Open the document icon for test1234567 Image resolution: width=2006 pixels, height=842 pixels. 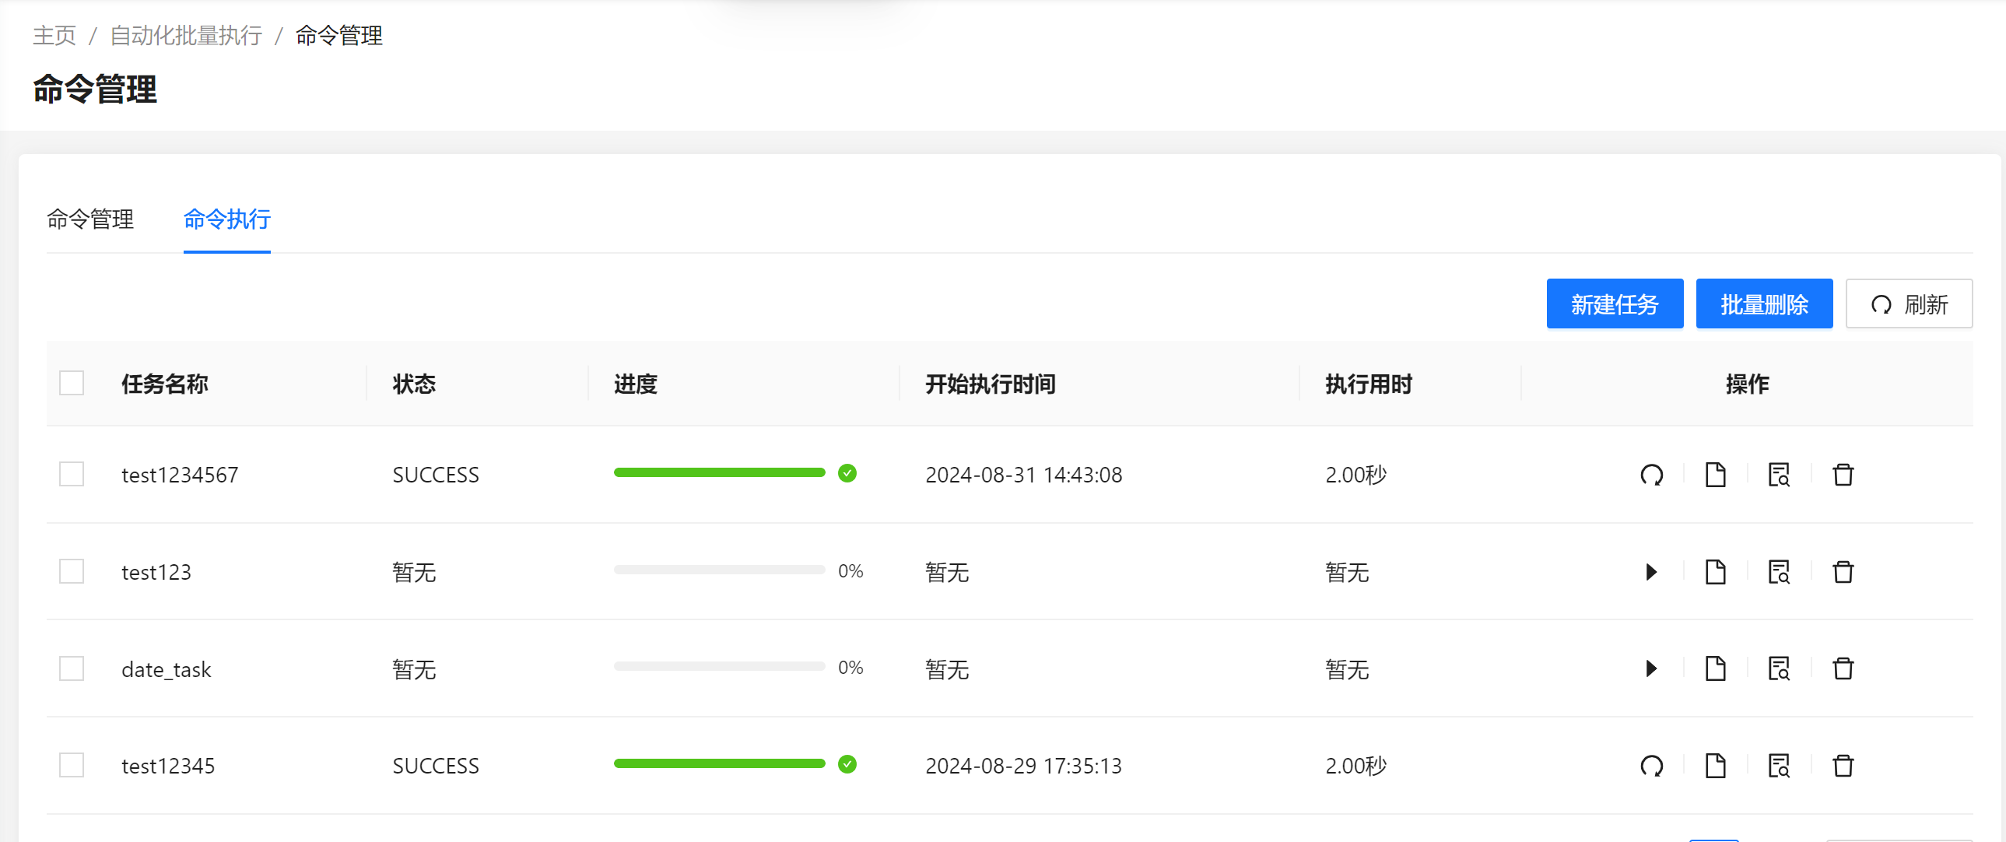point(1715,475)
